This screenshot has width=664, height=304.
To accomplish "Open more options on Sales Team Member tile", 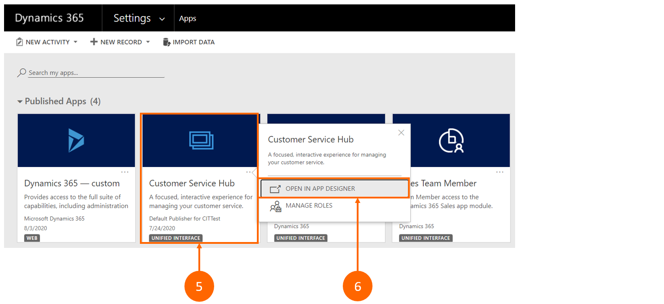I will pyautogui.click(x=499, y=172).
